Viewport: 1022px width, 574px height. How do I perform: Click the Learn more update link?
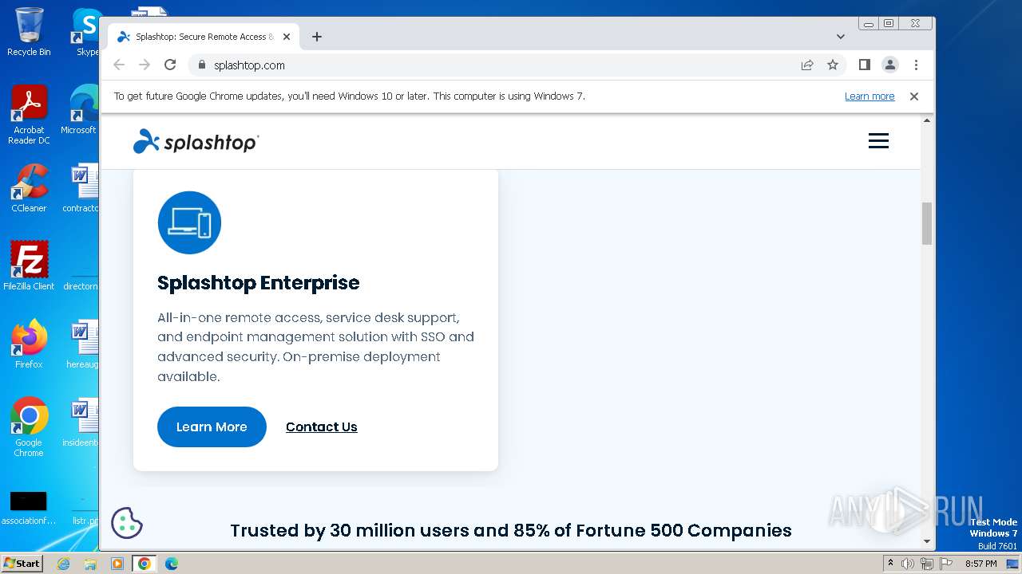(x=869, y=96)
